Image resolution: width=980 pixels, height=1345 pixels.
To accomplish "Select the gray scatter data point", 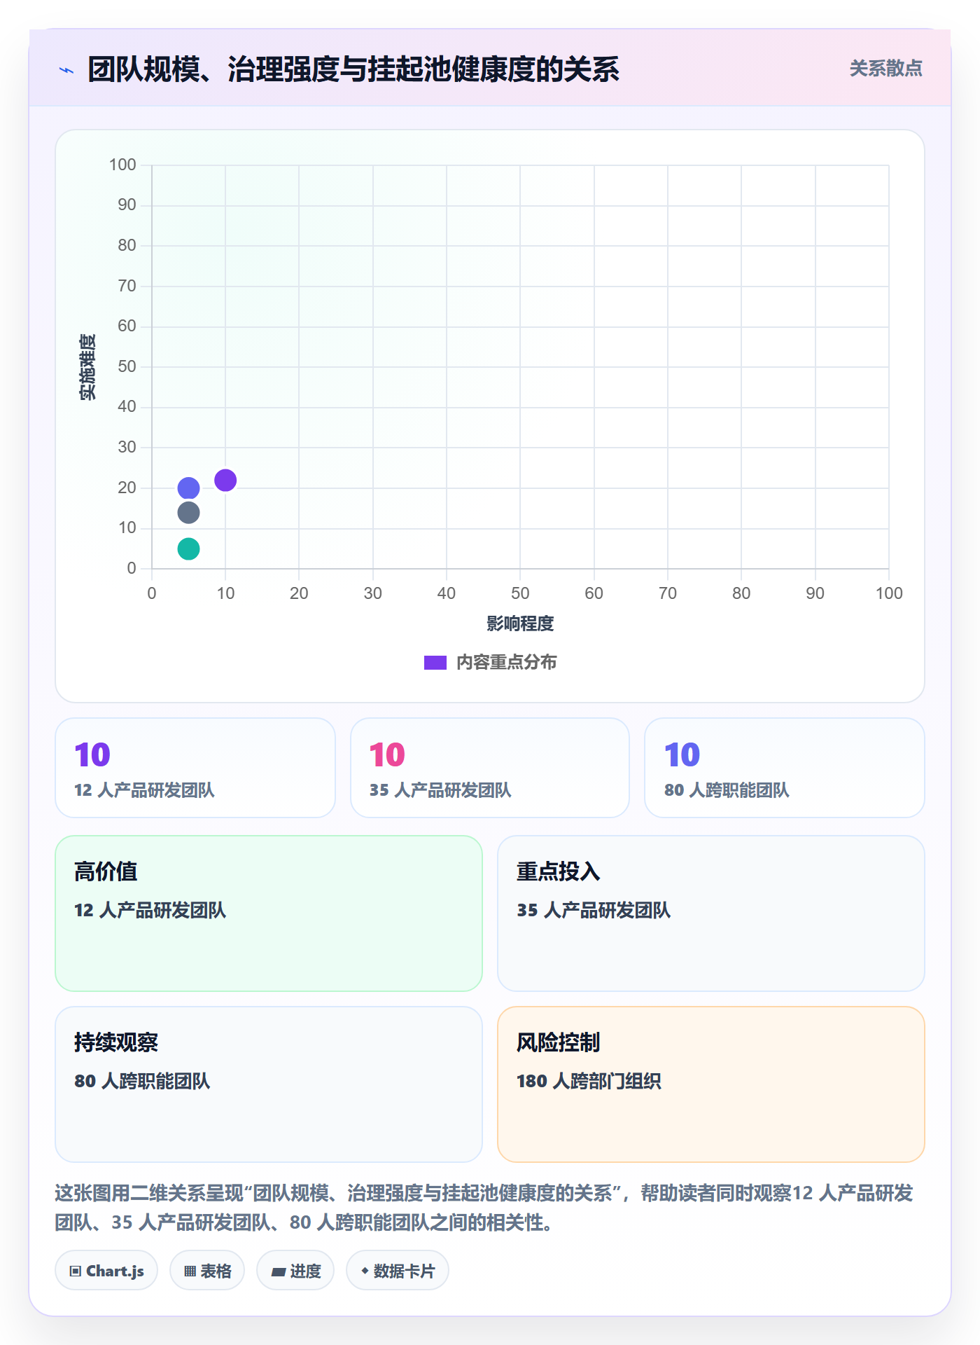I will click(188, 513).
